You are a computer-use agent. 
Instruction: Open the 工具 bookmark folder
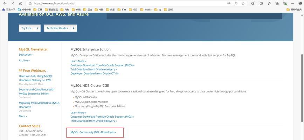point(37,9)
